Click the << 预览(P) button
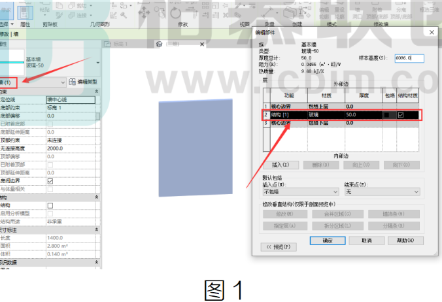The height and width of the screenshot is (302, 442). point(279,247)
